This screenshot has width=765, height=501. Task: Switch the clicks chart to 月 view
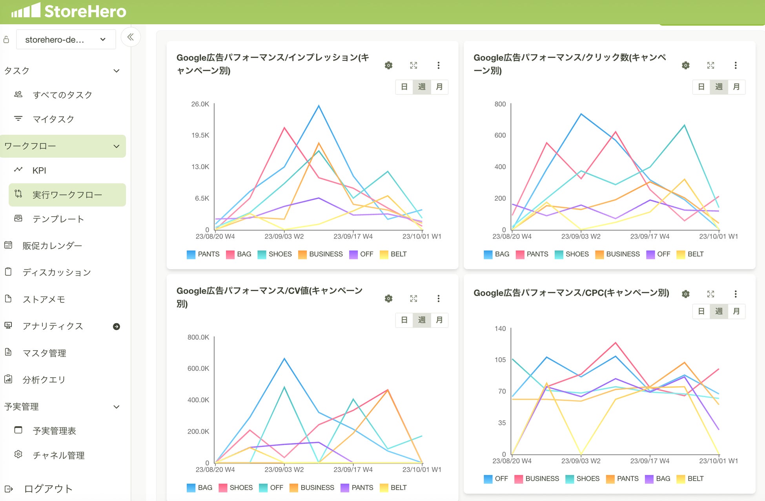click(736, 87)
